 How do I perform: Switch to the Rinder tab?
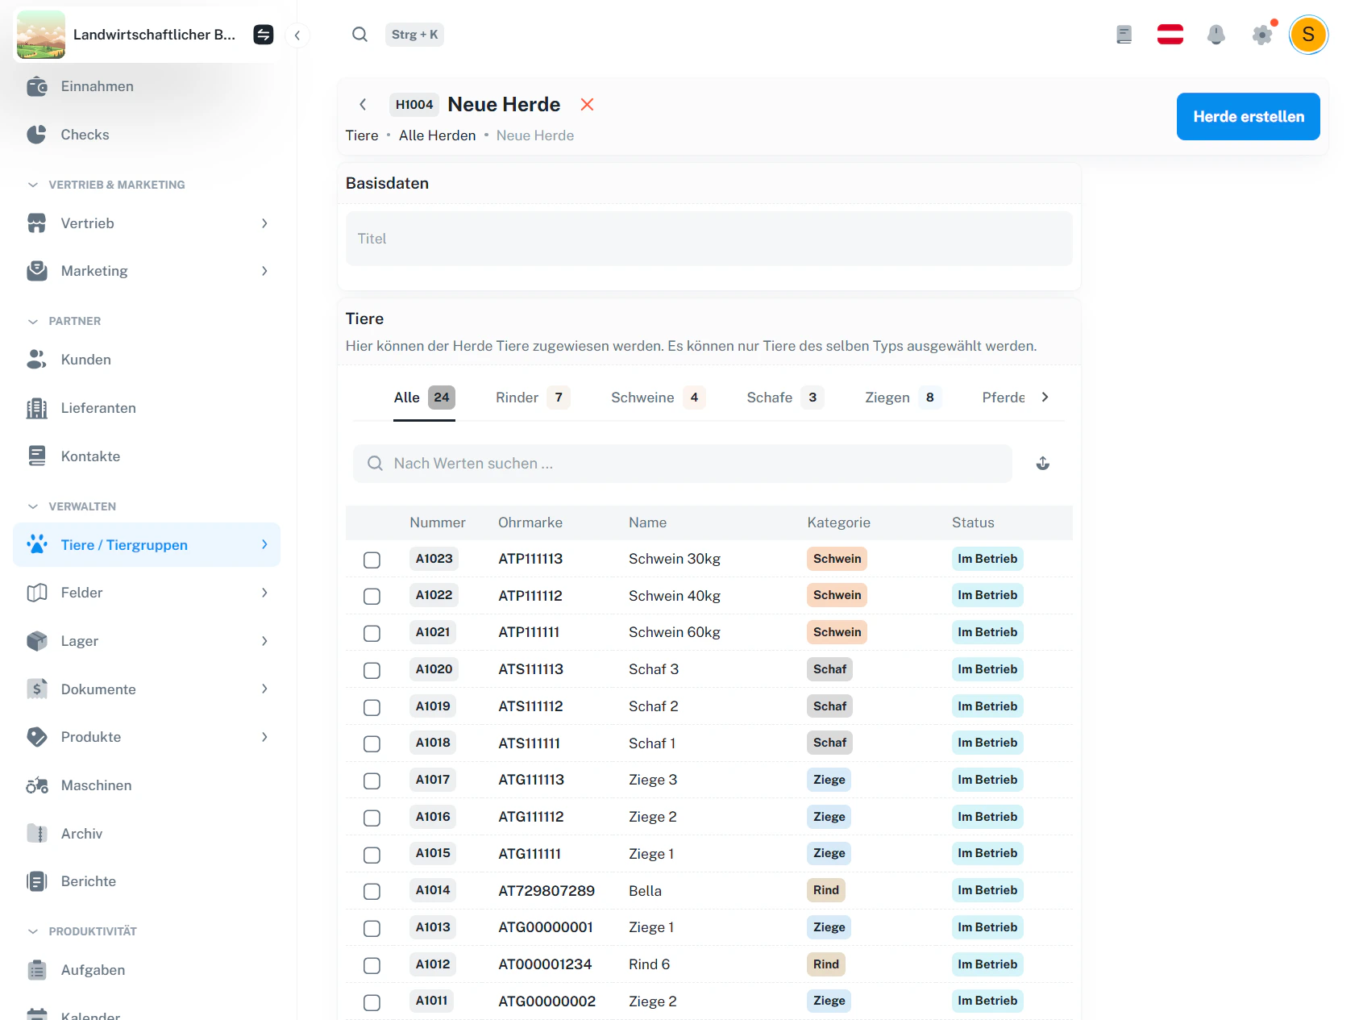[533, 398]
